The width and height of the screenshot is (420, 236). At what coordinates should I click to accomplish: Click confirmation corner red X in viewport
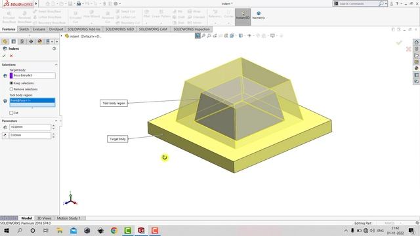(x=408, y=49)
